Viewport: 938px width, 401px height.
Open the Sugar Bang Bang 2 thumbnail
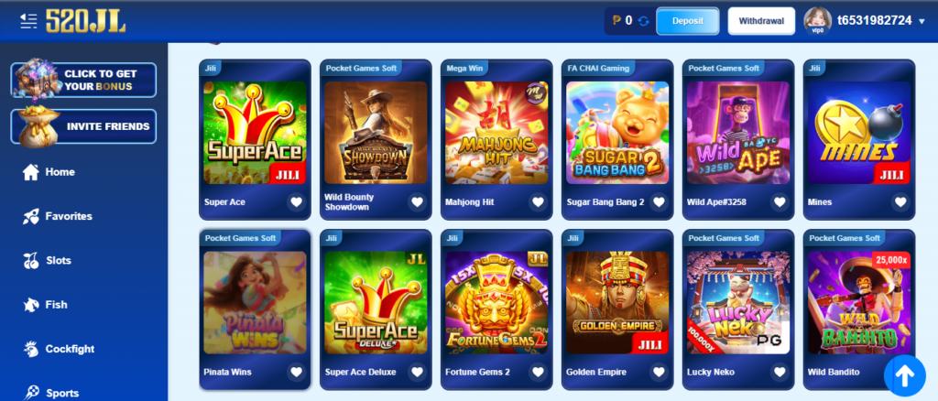pos(617,133)
